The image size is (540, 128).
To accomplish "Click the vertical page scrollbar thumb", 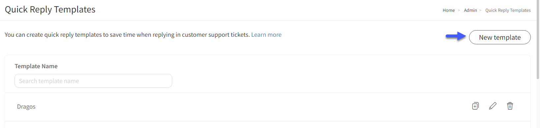I will [x=538, y=39].
